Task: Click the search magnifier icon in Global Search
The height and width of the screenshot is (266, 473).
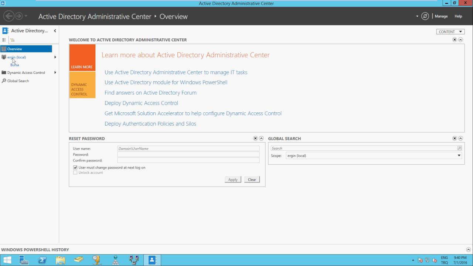Action: (x=459, y=148)
